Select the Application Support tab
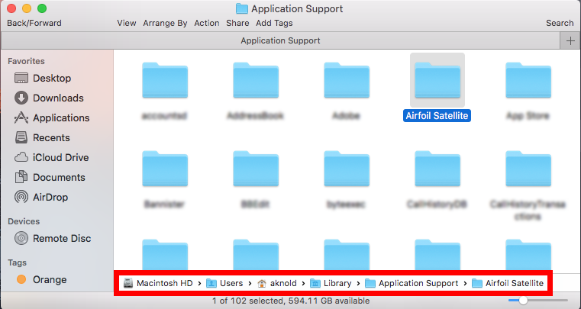The width and height of the screenshot is (581, 309). (x=280, y=40)
